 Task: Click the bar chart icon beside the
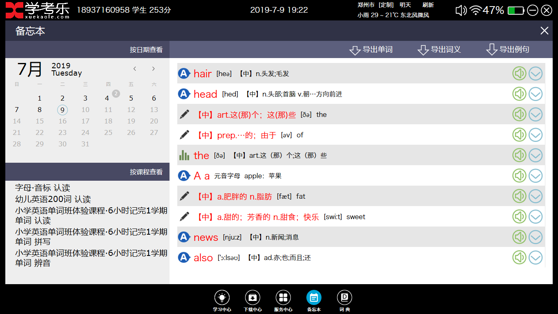[185, 155]
